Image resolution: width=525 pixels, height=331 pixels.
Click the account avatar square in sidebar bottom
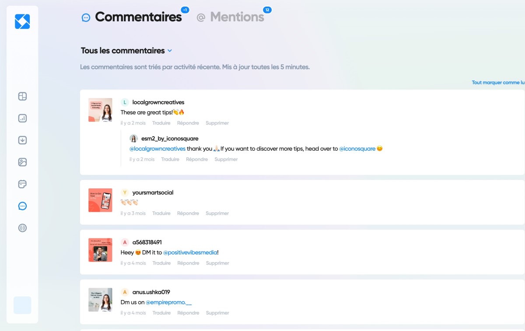tap(22, 305)
